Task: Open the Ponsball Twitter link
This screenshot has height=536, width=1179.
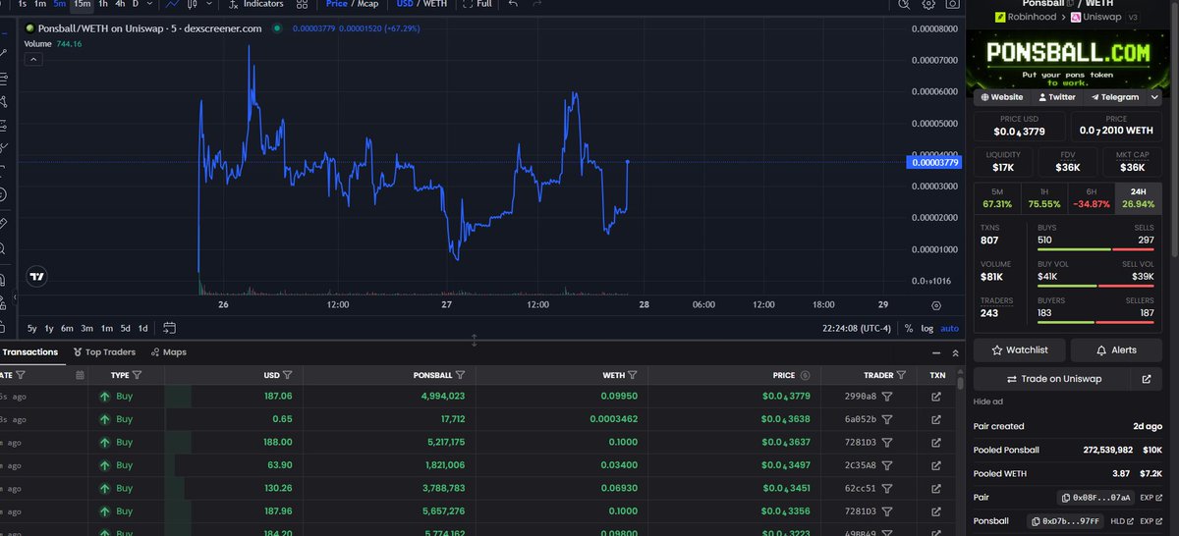Action: [x=1056, y=97]
